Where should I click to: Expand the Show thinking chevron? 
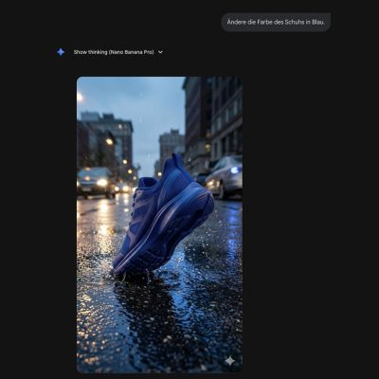click(160, 52)
